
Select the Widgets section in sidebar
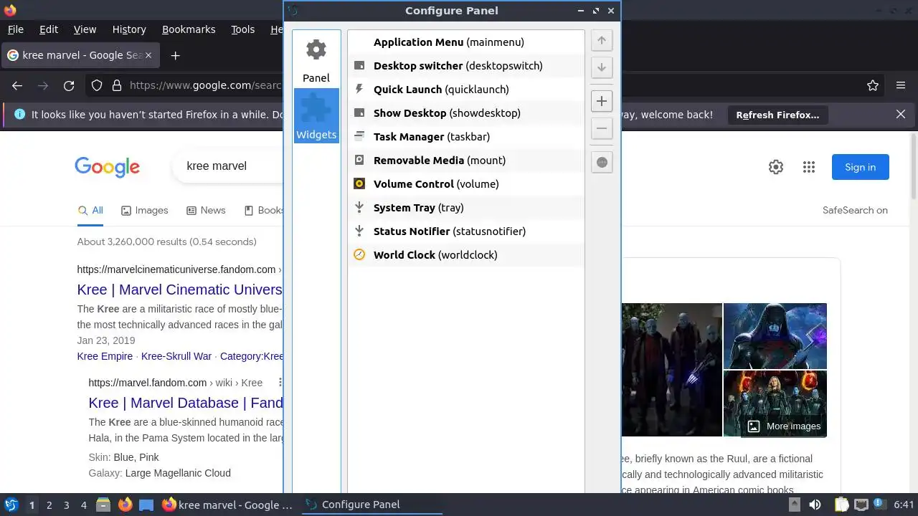point(316,115)
